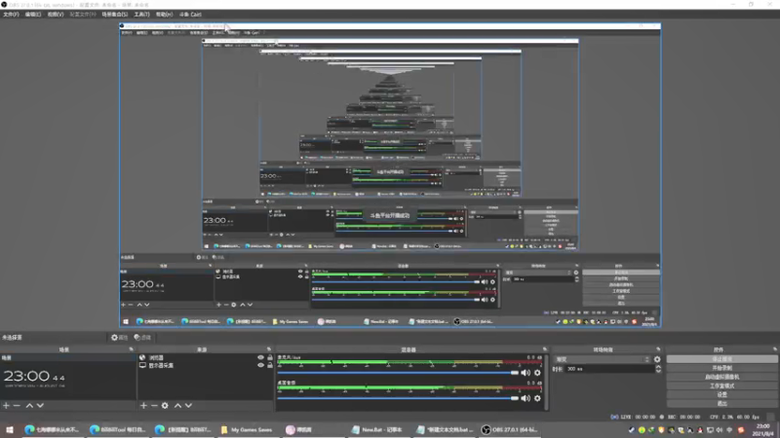
Task: Mute the microphone audio channel
Action: click(x=526, y=373)
